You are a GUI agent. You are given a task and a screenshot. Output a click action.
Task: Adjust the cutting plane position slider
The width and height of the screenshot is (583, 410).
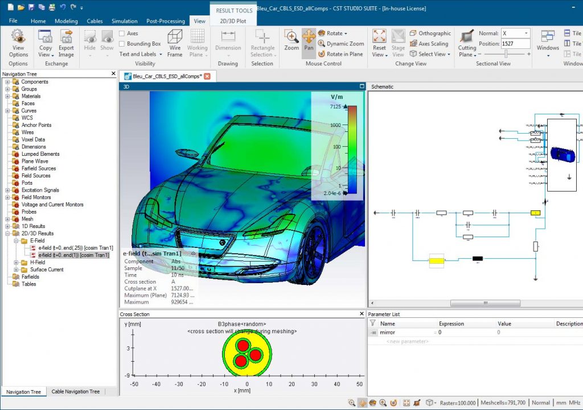[506, 54]
